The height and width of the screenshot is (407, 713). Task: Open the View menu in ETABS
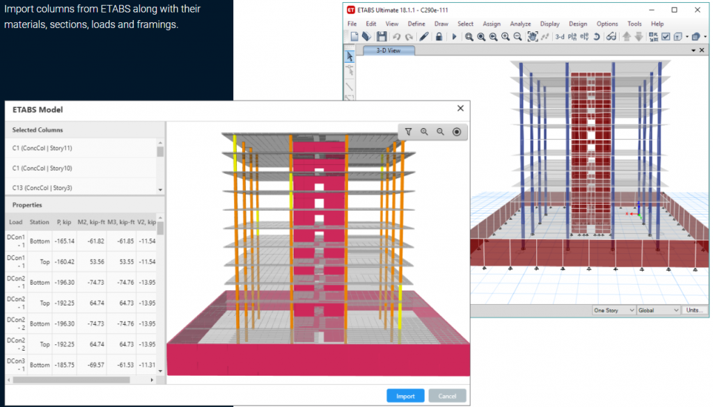pos(392,24)
